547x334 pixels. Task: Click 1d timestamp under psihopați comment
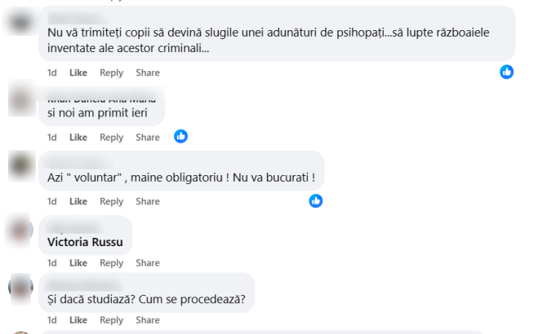click(52, 73)
